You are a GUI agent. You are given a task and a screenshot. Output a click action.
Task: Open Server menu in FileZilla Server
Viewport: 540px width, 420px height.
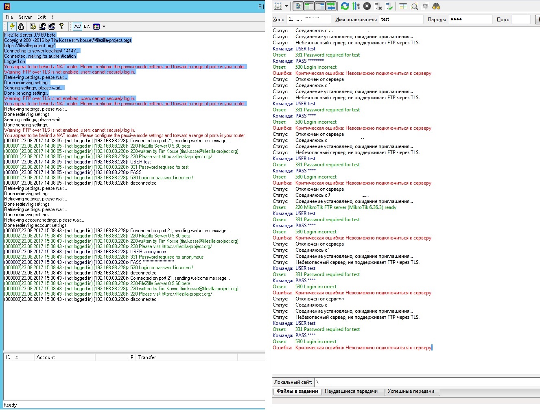point(25,17)
